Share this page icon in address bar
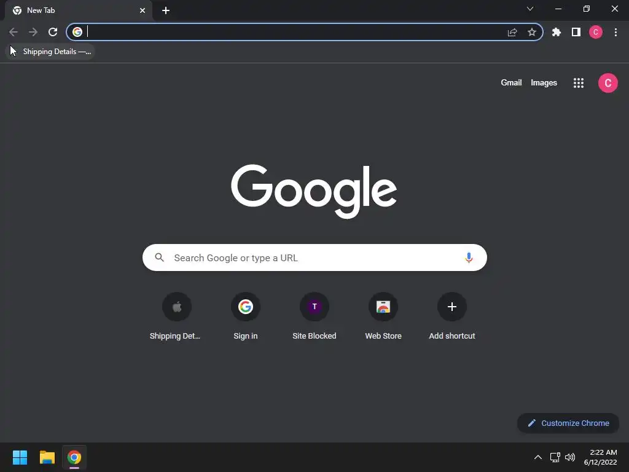 (512, 32)
